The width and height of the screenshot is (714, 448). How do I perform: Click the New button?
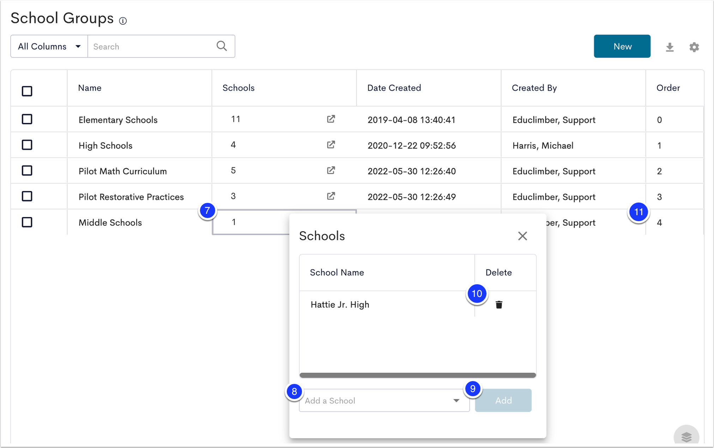point(622,46)
